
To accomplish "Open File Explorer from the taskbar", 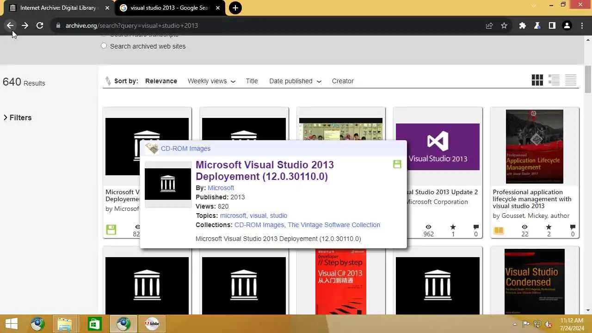I will (x=65, y=324).
